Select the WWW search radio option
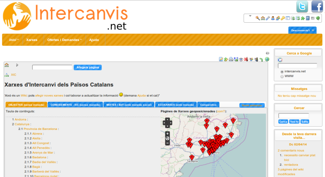 click(282, 76)
